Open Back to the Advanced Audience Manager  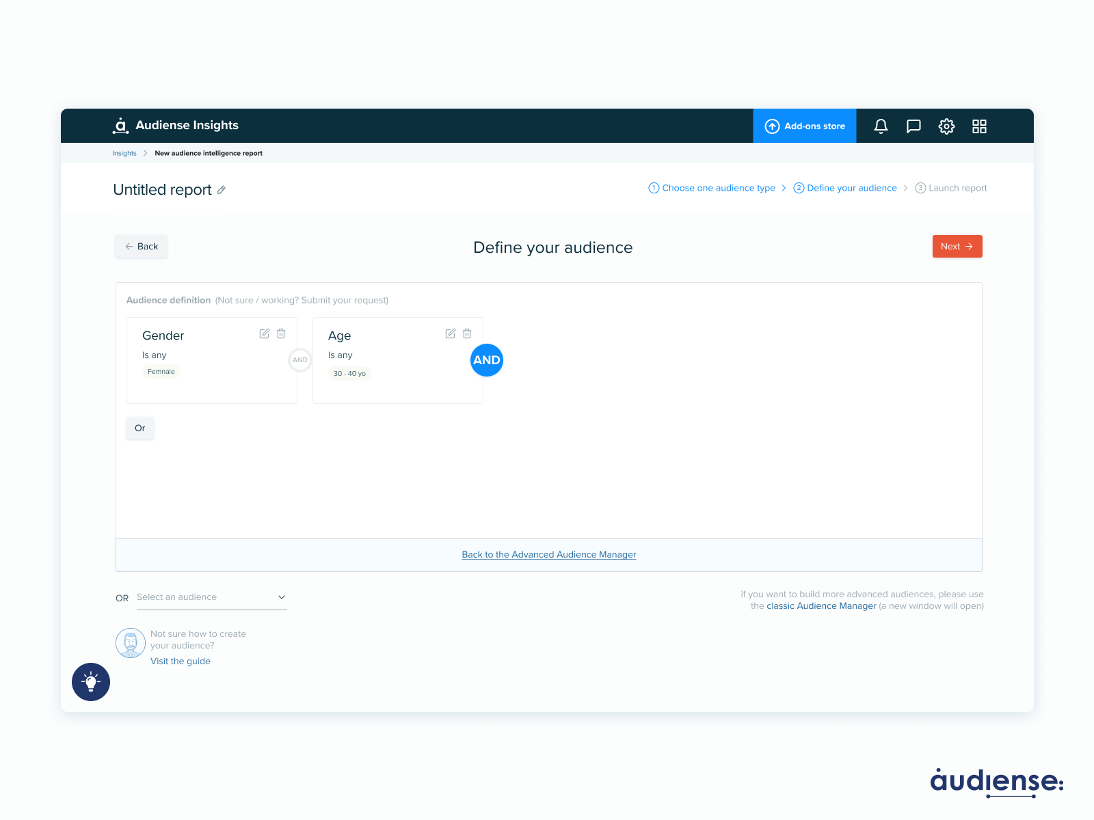click(548, 554)
